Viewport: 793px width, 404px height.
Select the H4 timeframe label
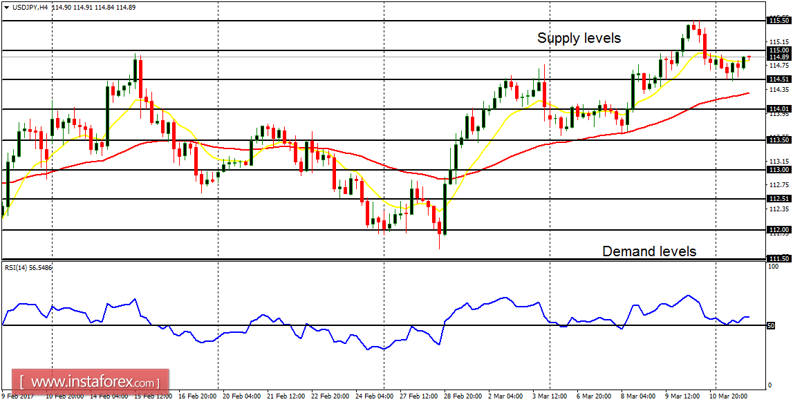pyautogui.click(x=45, y=6)
